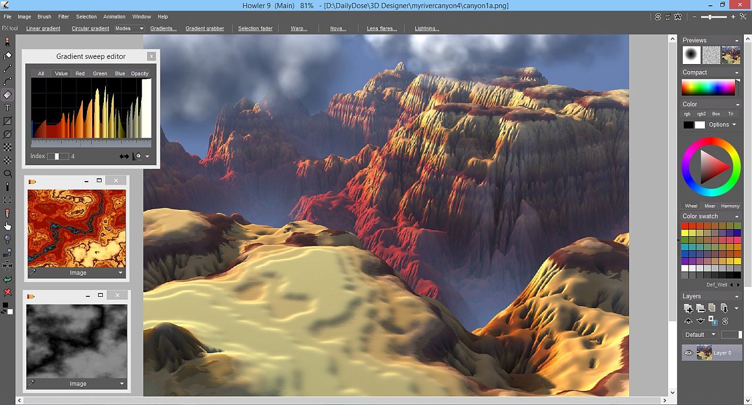Hide Layer 0 using its eye toggle
The image size is (752, 405).
coord(689,353)
